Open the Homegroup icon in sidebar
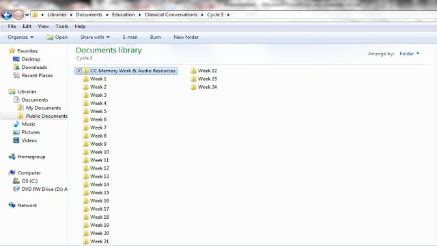 [x=12, y=157]
